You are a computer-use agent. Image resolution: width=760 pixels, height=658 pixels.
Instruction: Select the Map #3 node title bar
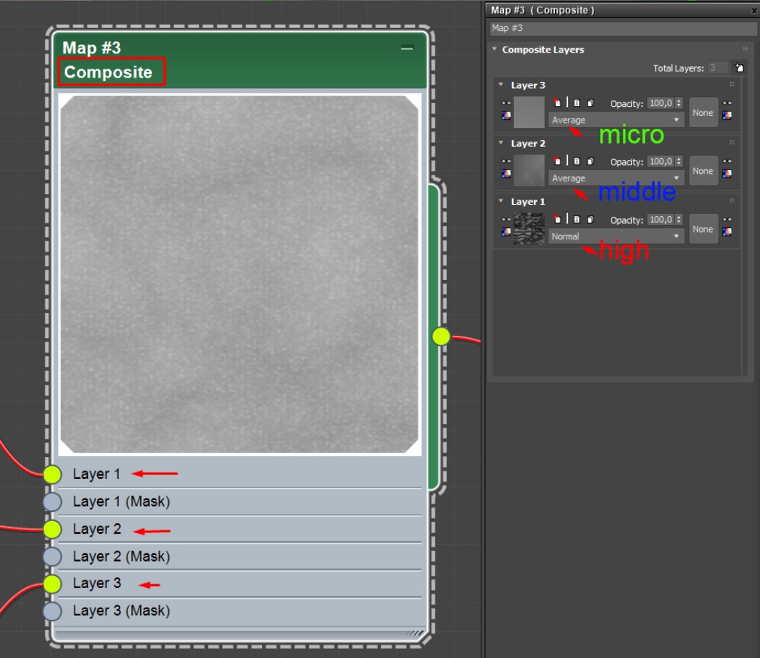tap(240, 60)
